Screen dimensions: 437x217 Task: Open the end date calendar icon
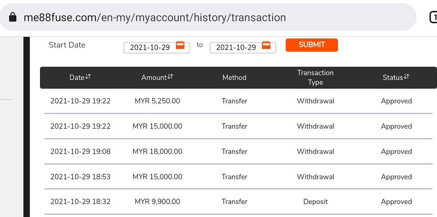[266, 45]
